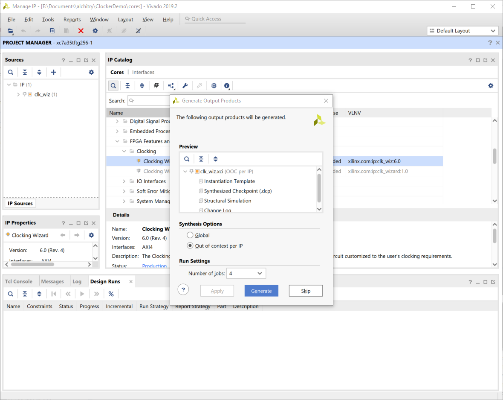Click the Customize IP wrench icon

pyautogui.click(x=185, y=86)
